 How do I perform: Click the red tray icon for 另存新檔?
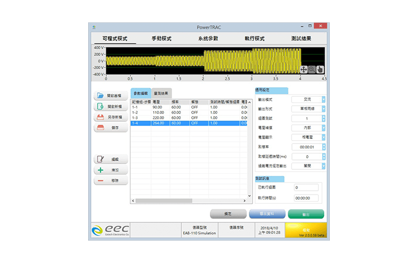click(100, 117)
